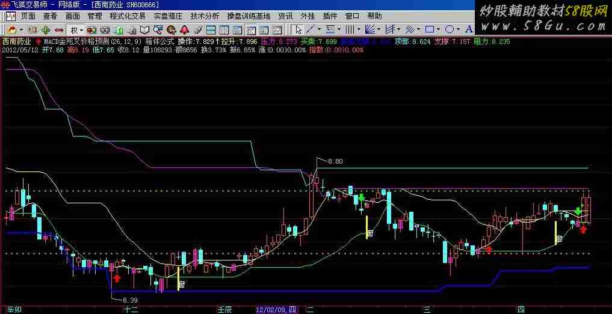Click the 8.80 high price label

click(x=335, y=161)
